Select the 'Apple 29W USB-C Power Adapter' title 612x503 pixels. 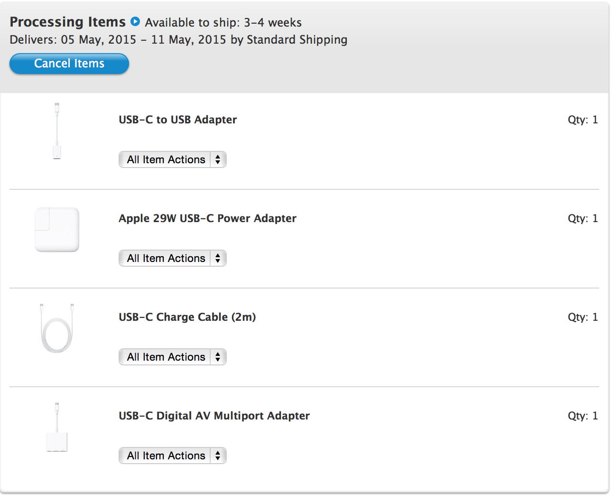(207, 218)
